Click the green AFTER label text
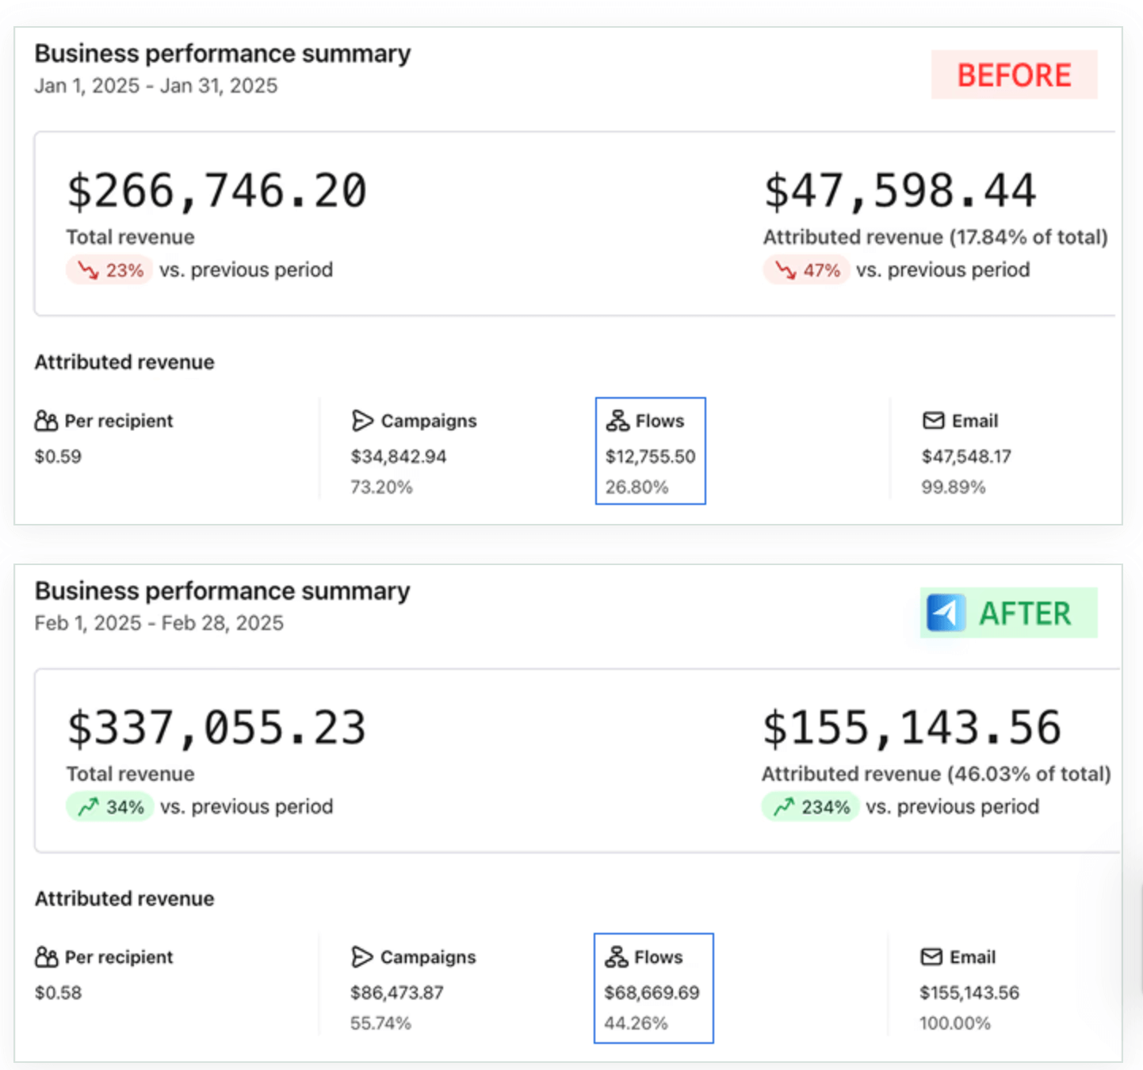This screenshot has width=1143, height=1070. click(x=1025, y=613)
